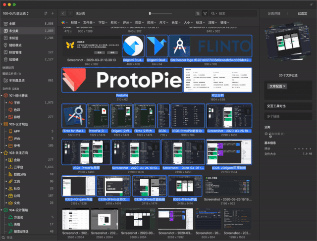
Task: Open the 半年度总结 smart folder icon
Action: [5, 81]
